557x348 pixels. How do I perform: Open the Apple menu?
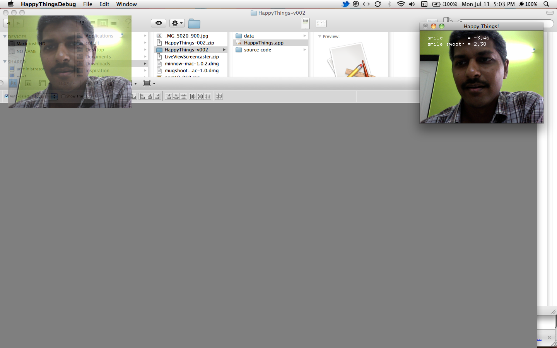[10, 4]
